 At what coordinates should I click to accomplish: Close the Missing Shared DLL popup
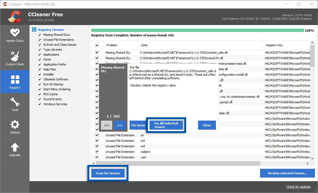[x=207, y=125]
